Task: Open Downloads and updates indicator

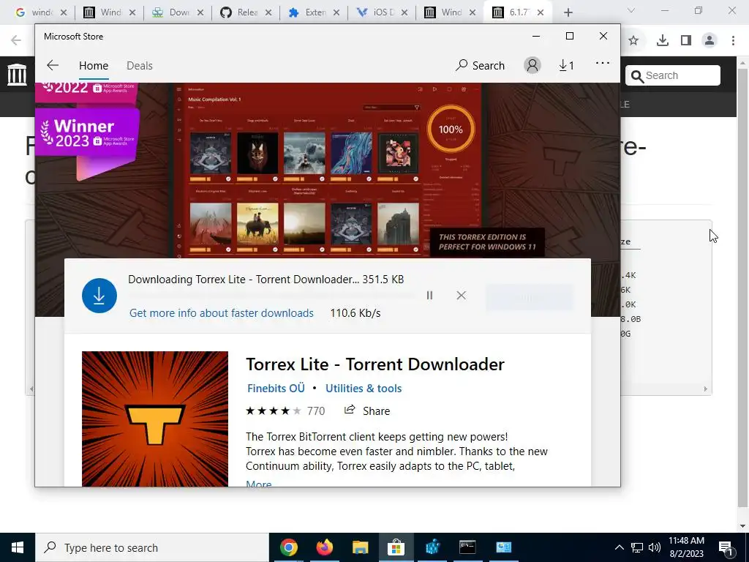Action: (567, 65)
